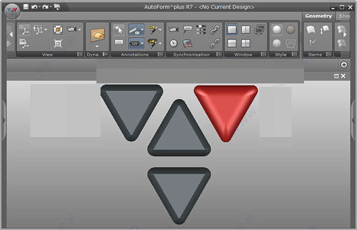Maximize the inner view panel
357x230 pixels.
[x=336, y=76]
